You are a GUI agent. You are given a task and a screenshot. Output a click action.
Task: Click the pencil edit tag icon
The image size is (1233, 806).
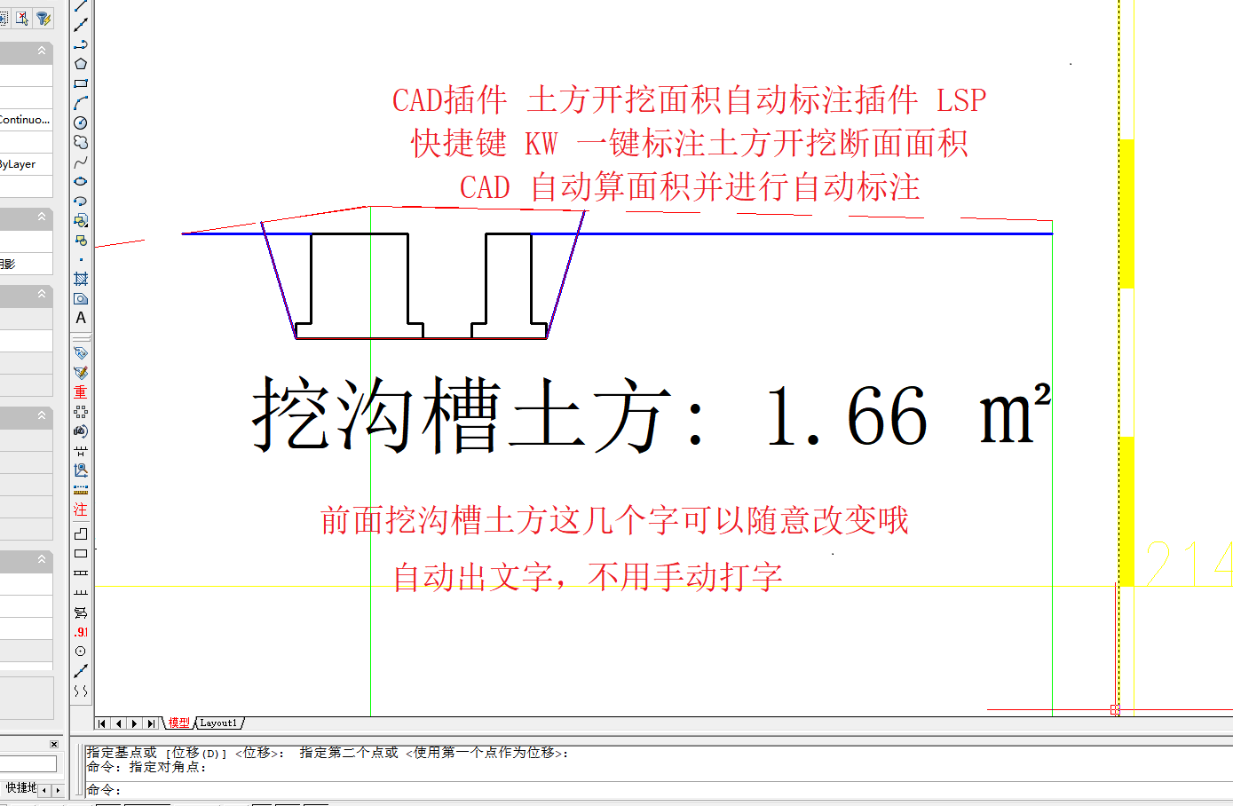[x=81, y=373]
